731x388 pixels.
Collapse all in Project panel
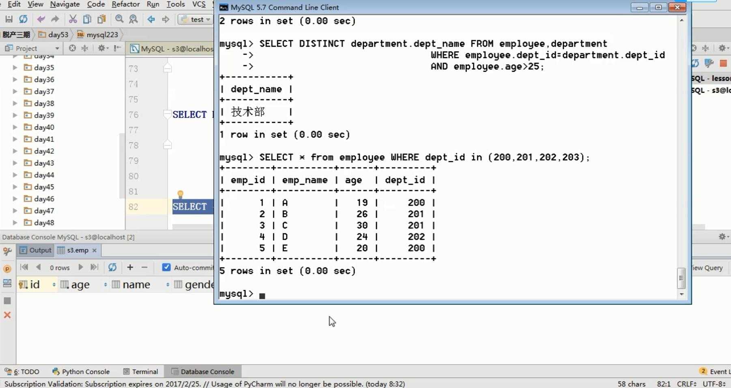pos(85,48)
